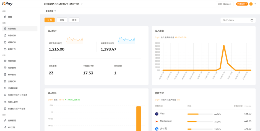
Task: Click the orange 總交易額 sparkline chart
Action: click(x=75, y=41)
